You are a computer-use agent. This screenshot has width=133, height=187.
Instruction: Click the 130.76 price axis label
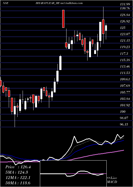(124, 9)
